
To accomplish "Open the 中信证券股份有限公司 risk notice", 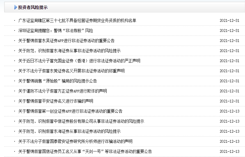I will [x=81, y=121].
